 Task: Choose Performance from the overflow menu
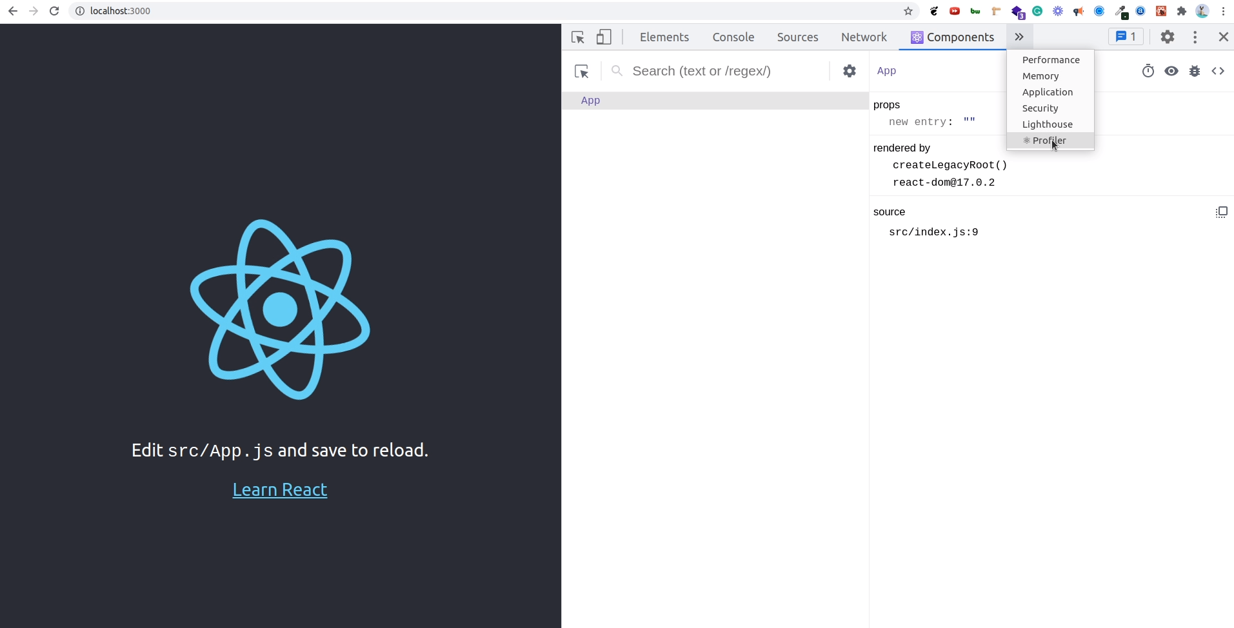pyautogui.click(x=1051, y=60)
